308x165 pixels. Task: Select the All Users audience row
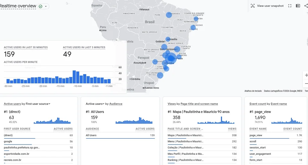[120, 135]
